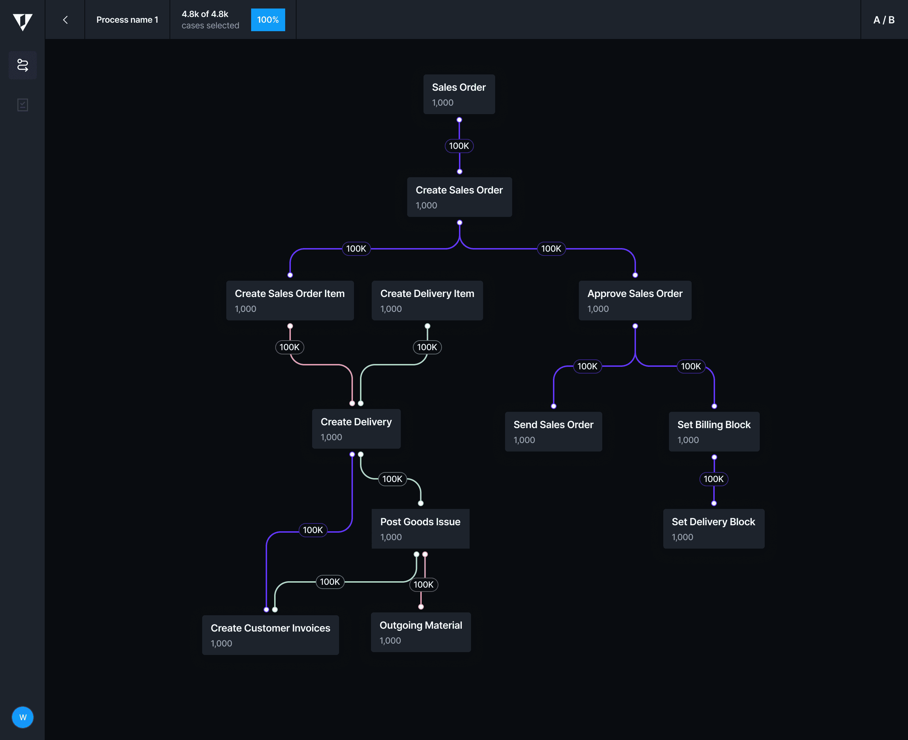The height and width of the screenshot is (740, 908).
Task: Click 100K label on edge to Send Sales Order
Action: pos(587,366)
